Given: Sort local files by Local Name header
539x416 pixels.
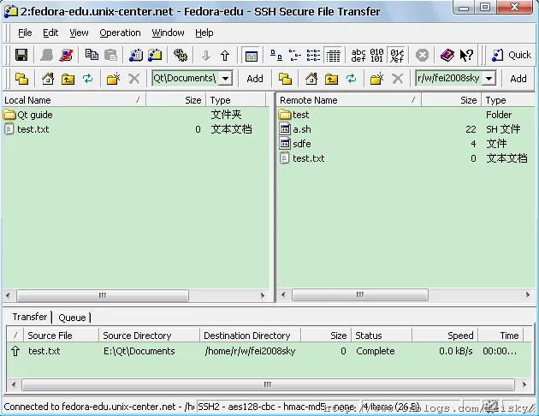Looking at the screenshot, I should (x=74, y=100).
